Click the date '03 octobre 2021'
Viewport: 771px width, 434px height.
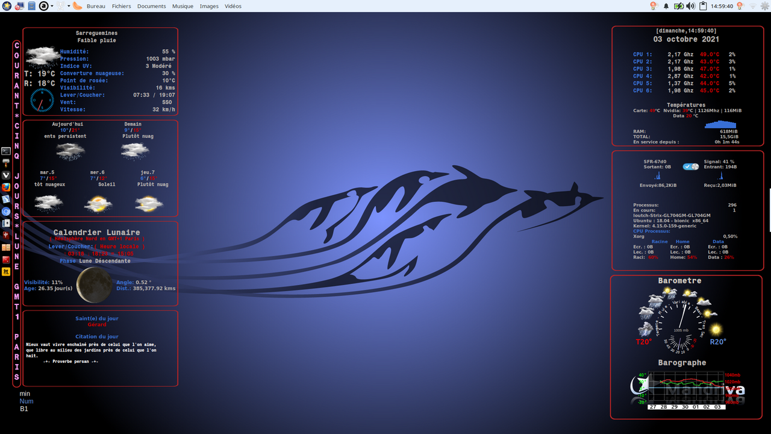tap(686, 39)
